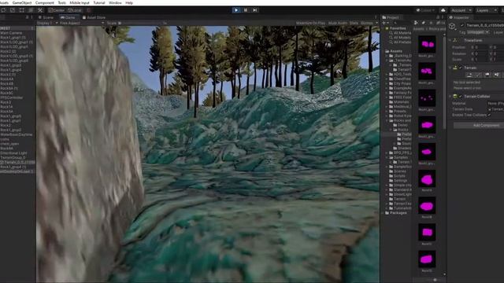Select All Models saved search
The width and height of the screenshot is (504, 283).
point(400,38)
